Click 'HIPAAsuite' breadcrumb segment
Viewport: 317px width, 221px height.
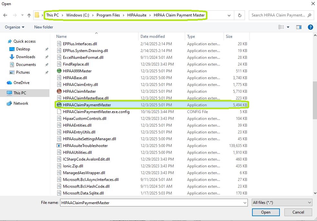[137, 15]
